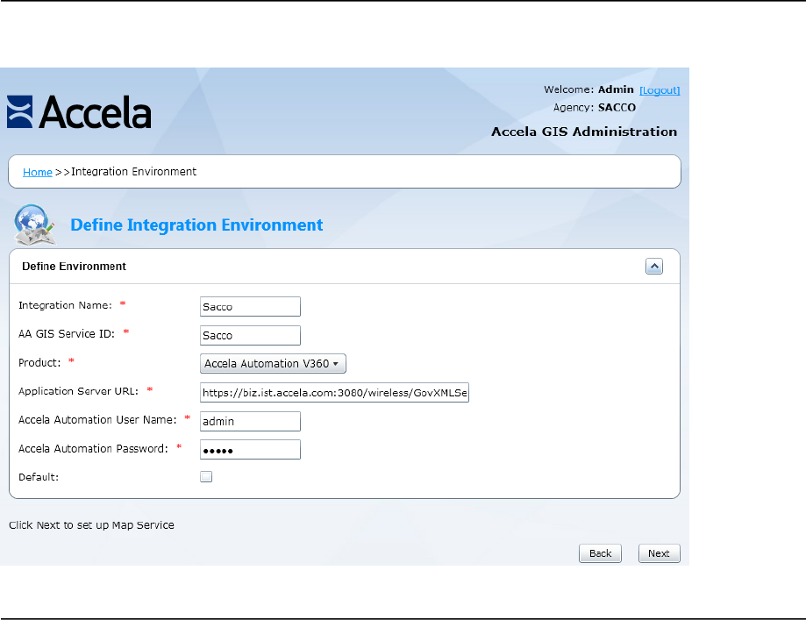Click the Accela Automation User Name field
This screenshot has height=620, width=806.
250,421
